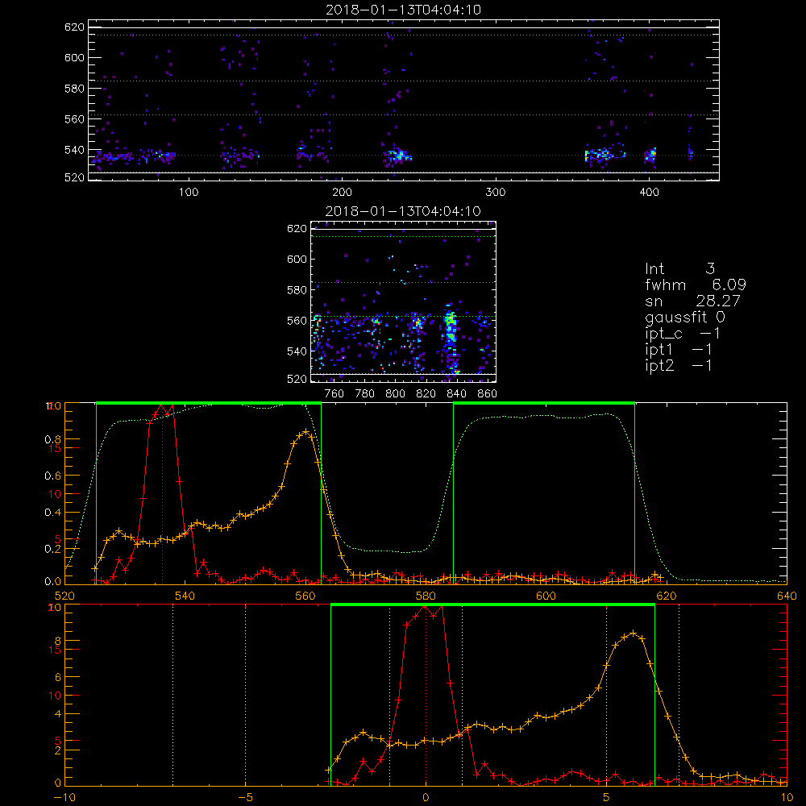Click the middle plot's title timestamp 2018-01-13T04:04:10
Screen dimensions: 806x806
pos(403,211)
